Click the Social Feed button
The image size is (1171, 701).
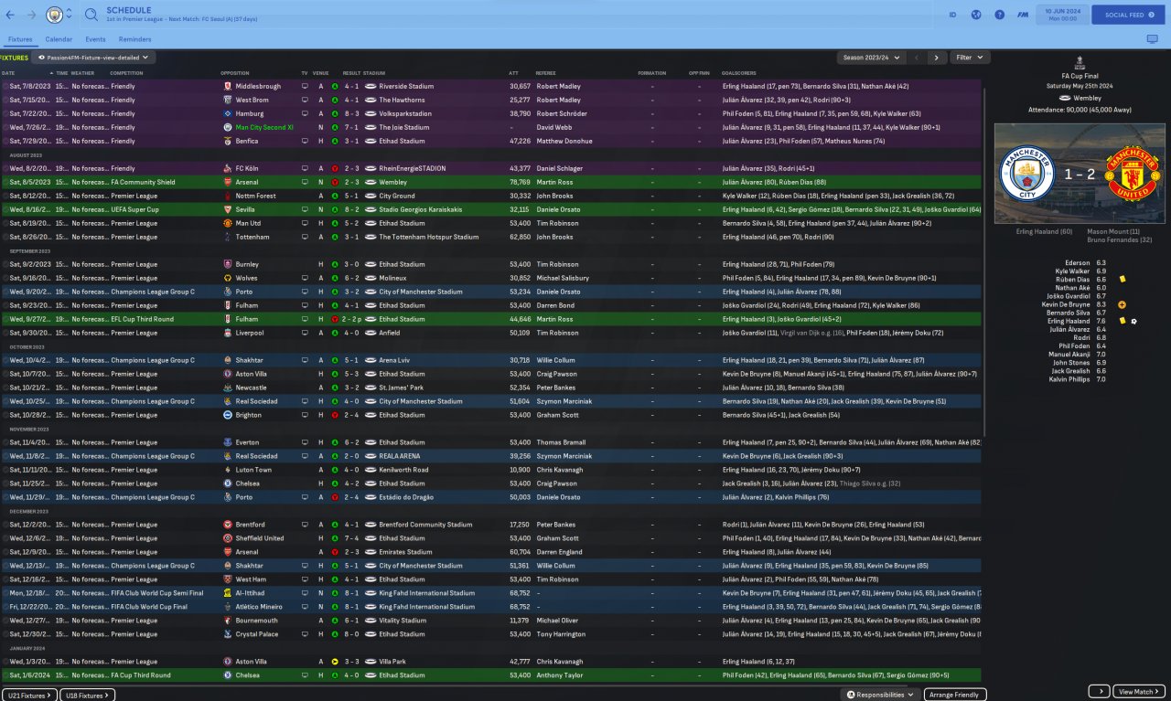[x=1127, y=15]
